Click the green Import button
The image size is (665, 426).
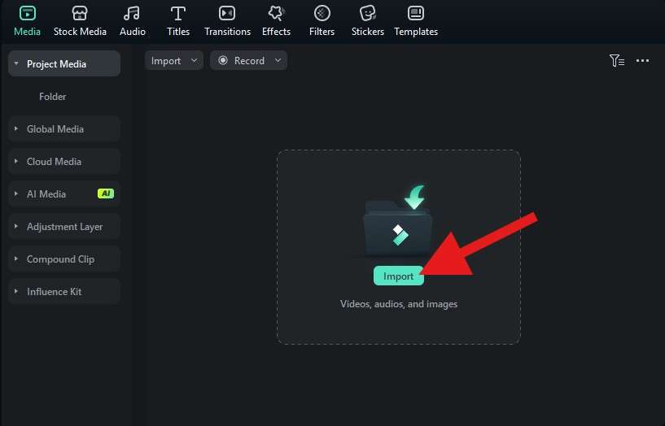399,276
